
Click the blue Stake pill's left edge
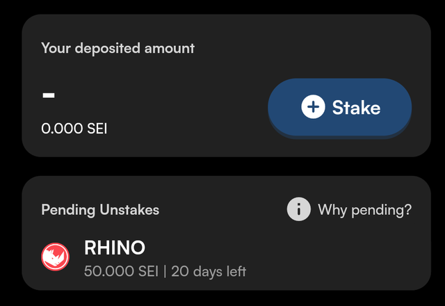tap(273, 107)
